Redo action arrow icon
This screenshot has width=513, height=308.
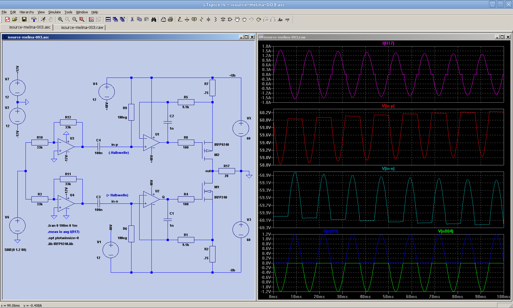[x=259, y=20]
